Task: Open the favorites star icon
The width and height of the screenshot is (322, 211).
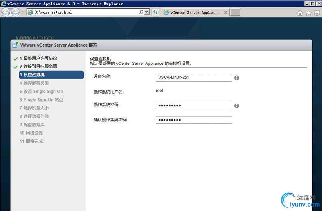Action: tap(308, 13)
